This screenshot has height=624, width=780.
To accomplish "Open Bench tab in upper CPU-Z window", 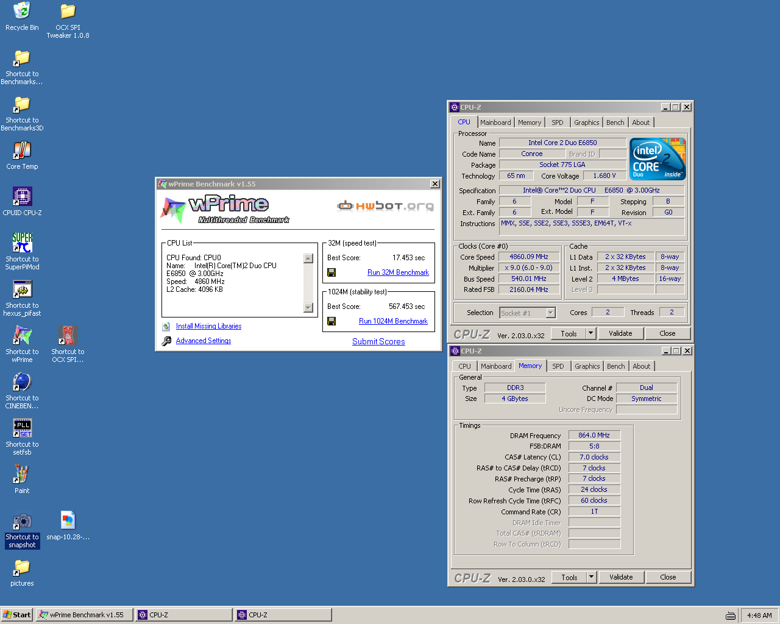I will pos(615,122).
